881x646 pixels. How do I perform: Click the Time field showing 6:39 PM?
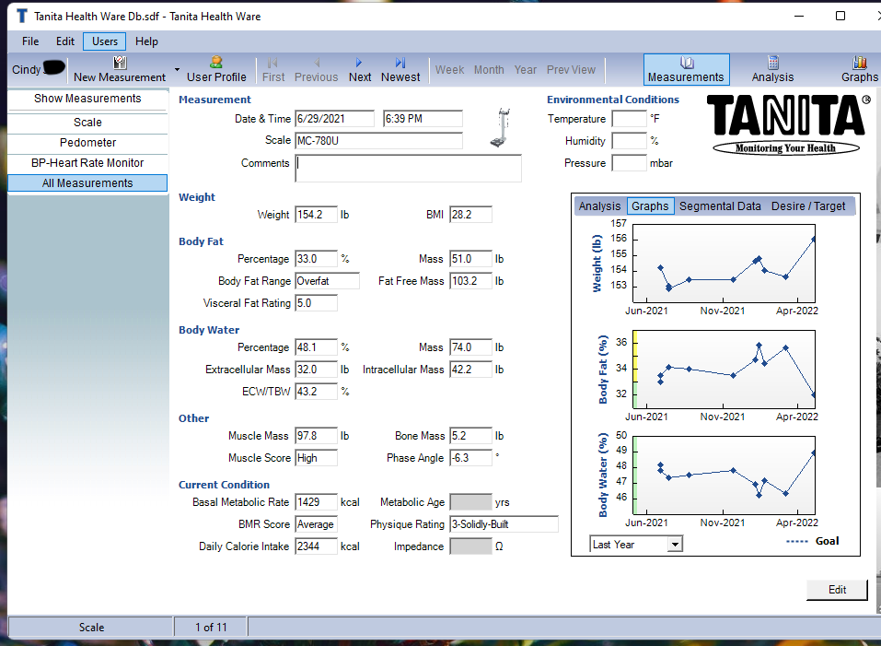pos(423,119)
